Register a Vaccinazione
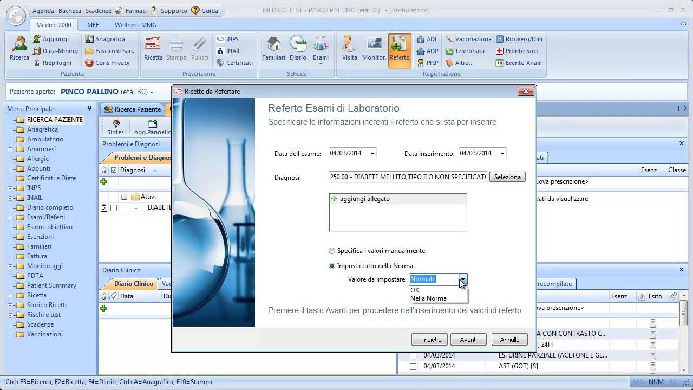Viewport: 693px width, 390px height. pyautogui.click(x=468, y=39)
